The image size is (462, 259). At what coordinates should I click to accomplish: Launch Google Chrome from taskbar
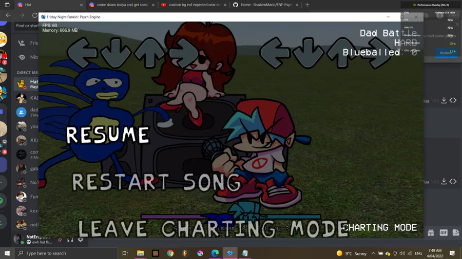coord(170,253)
